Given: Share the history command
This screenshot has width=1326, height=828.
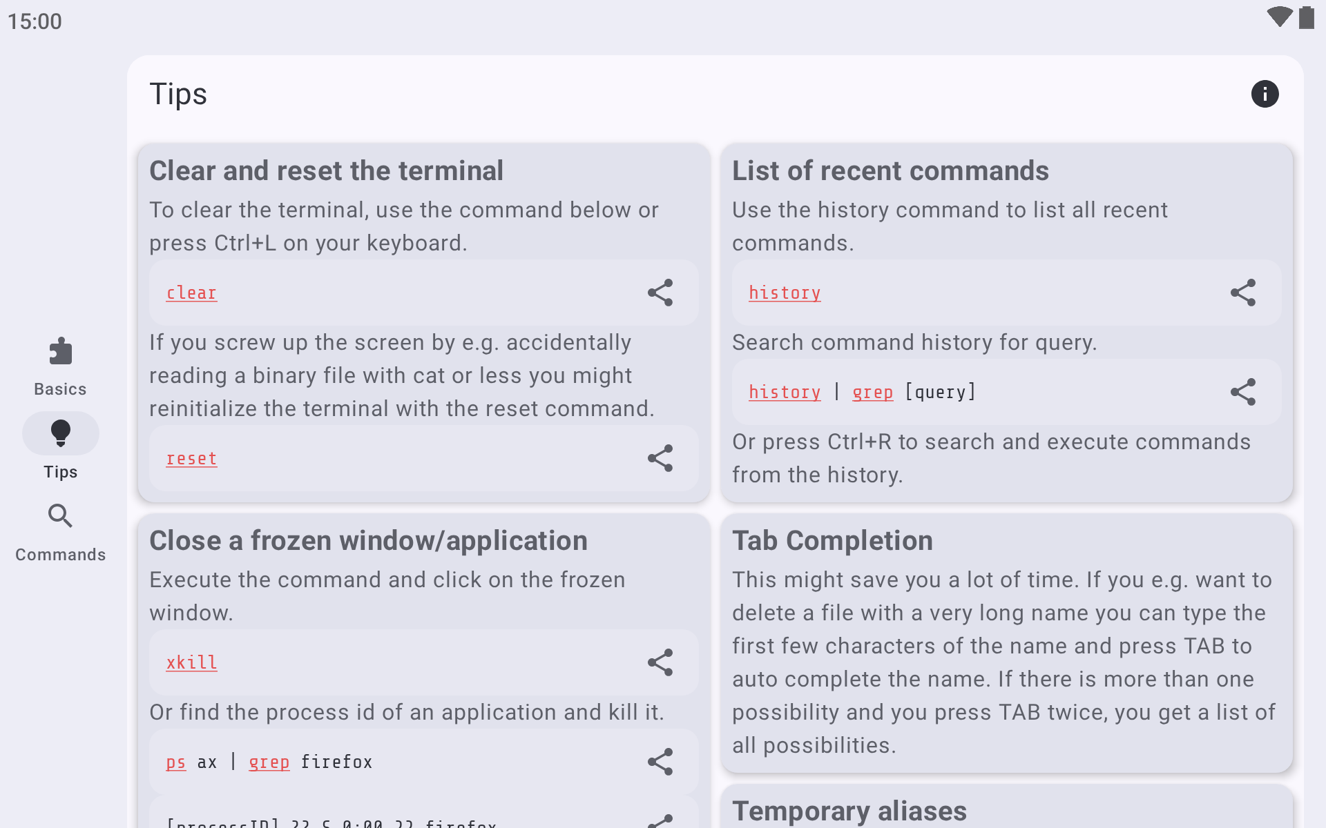Looking at the screenshot, I should pyautogui.click(x=1243, y=293).
